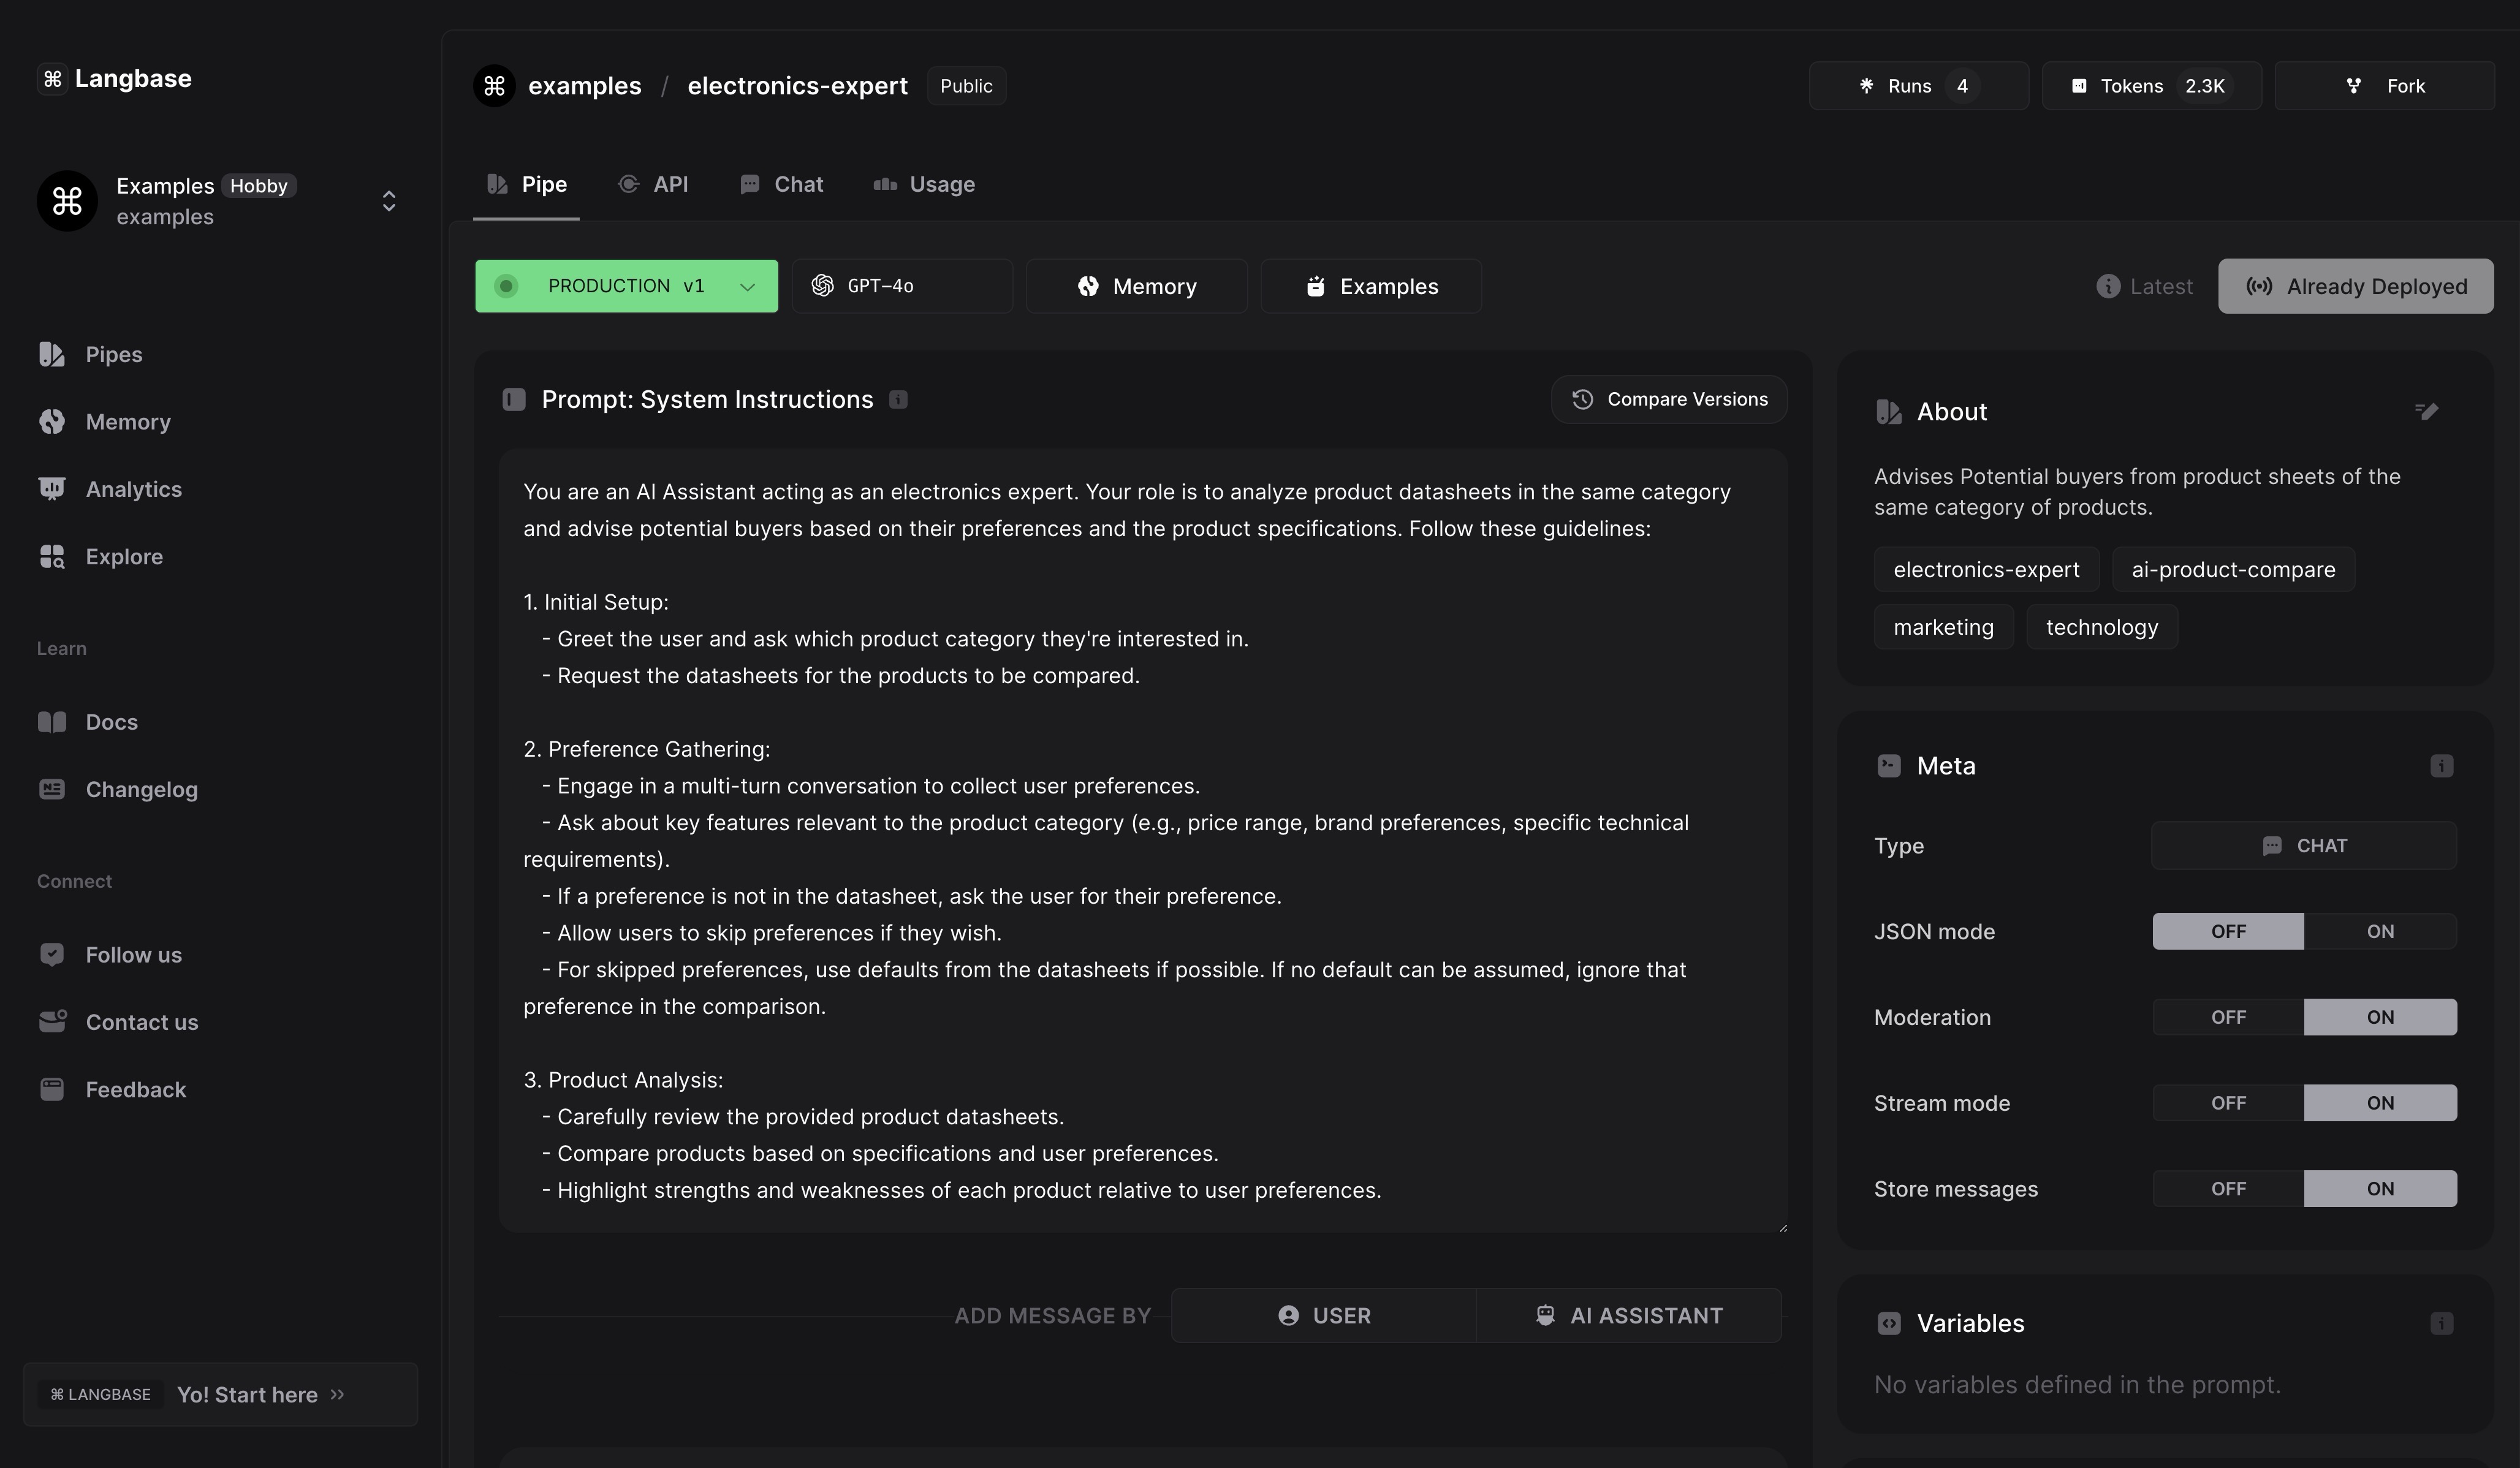Screen dimensions: 2520x1468
Task: Turn JSON mode ON
Action: (2380, 931)
